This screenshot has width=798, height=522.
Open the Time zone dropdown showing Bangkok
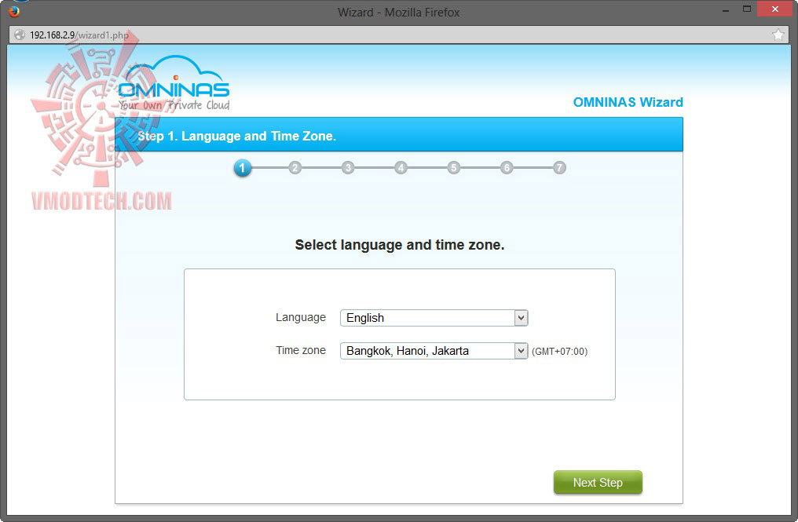coord(434,351)
